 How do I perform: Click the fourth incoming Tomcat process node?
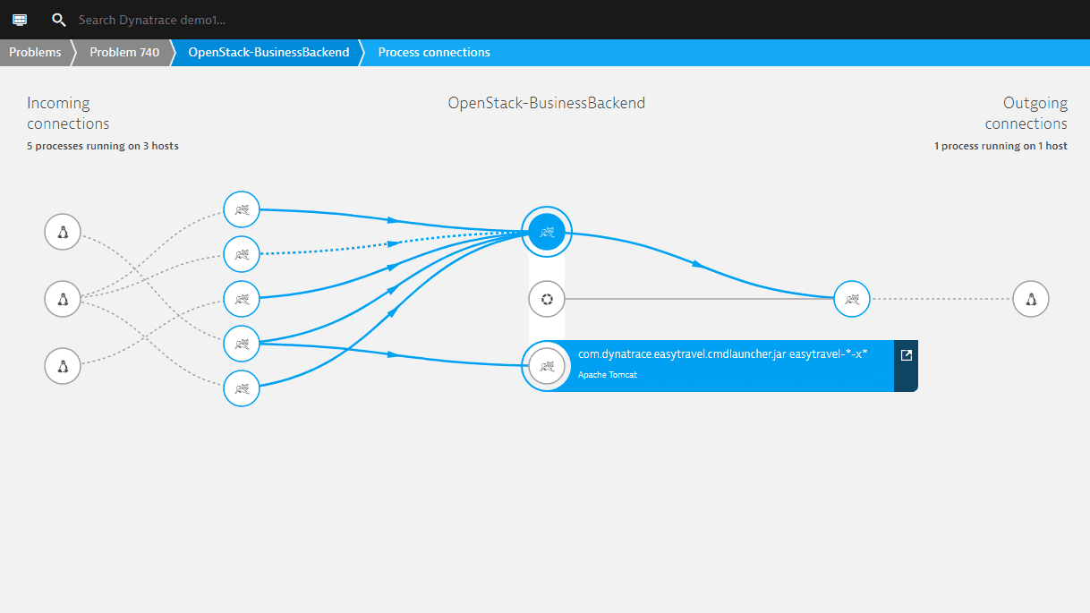point(242,344)
